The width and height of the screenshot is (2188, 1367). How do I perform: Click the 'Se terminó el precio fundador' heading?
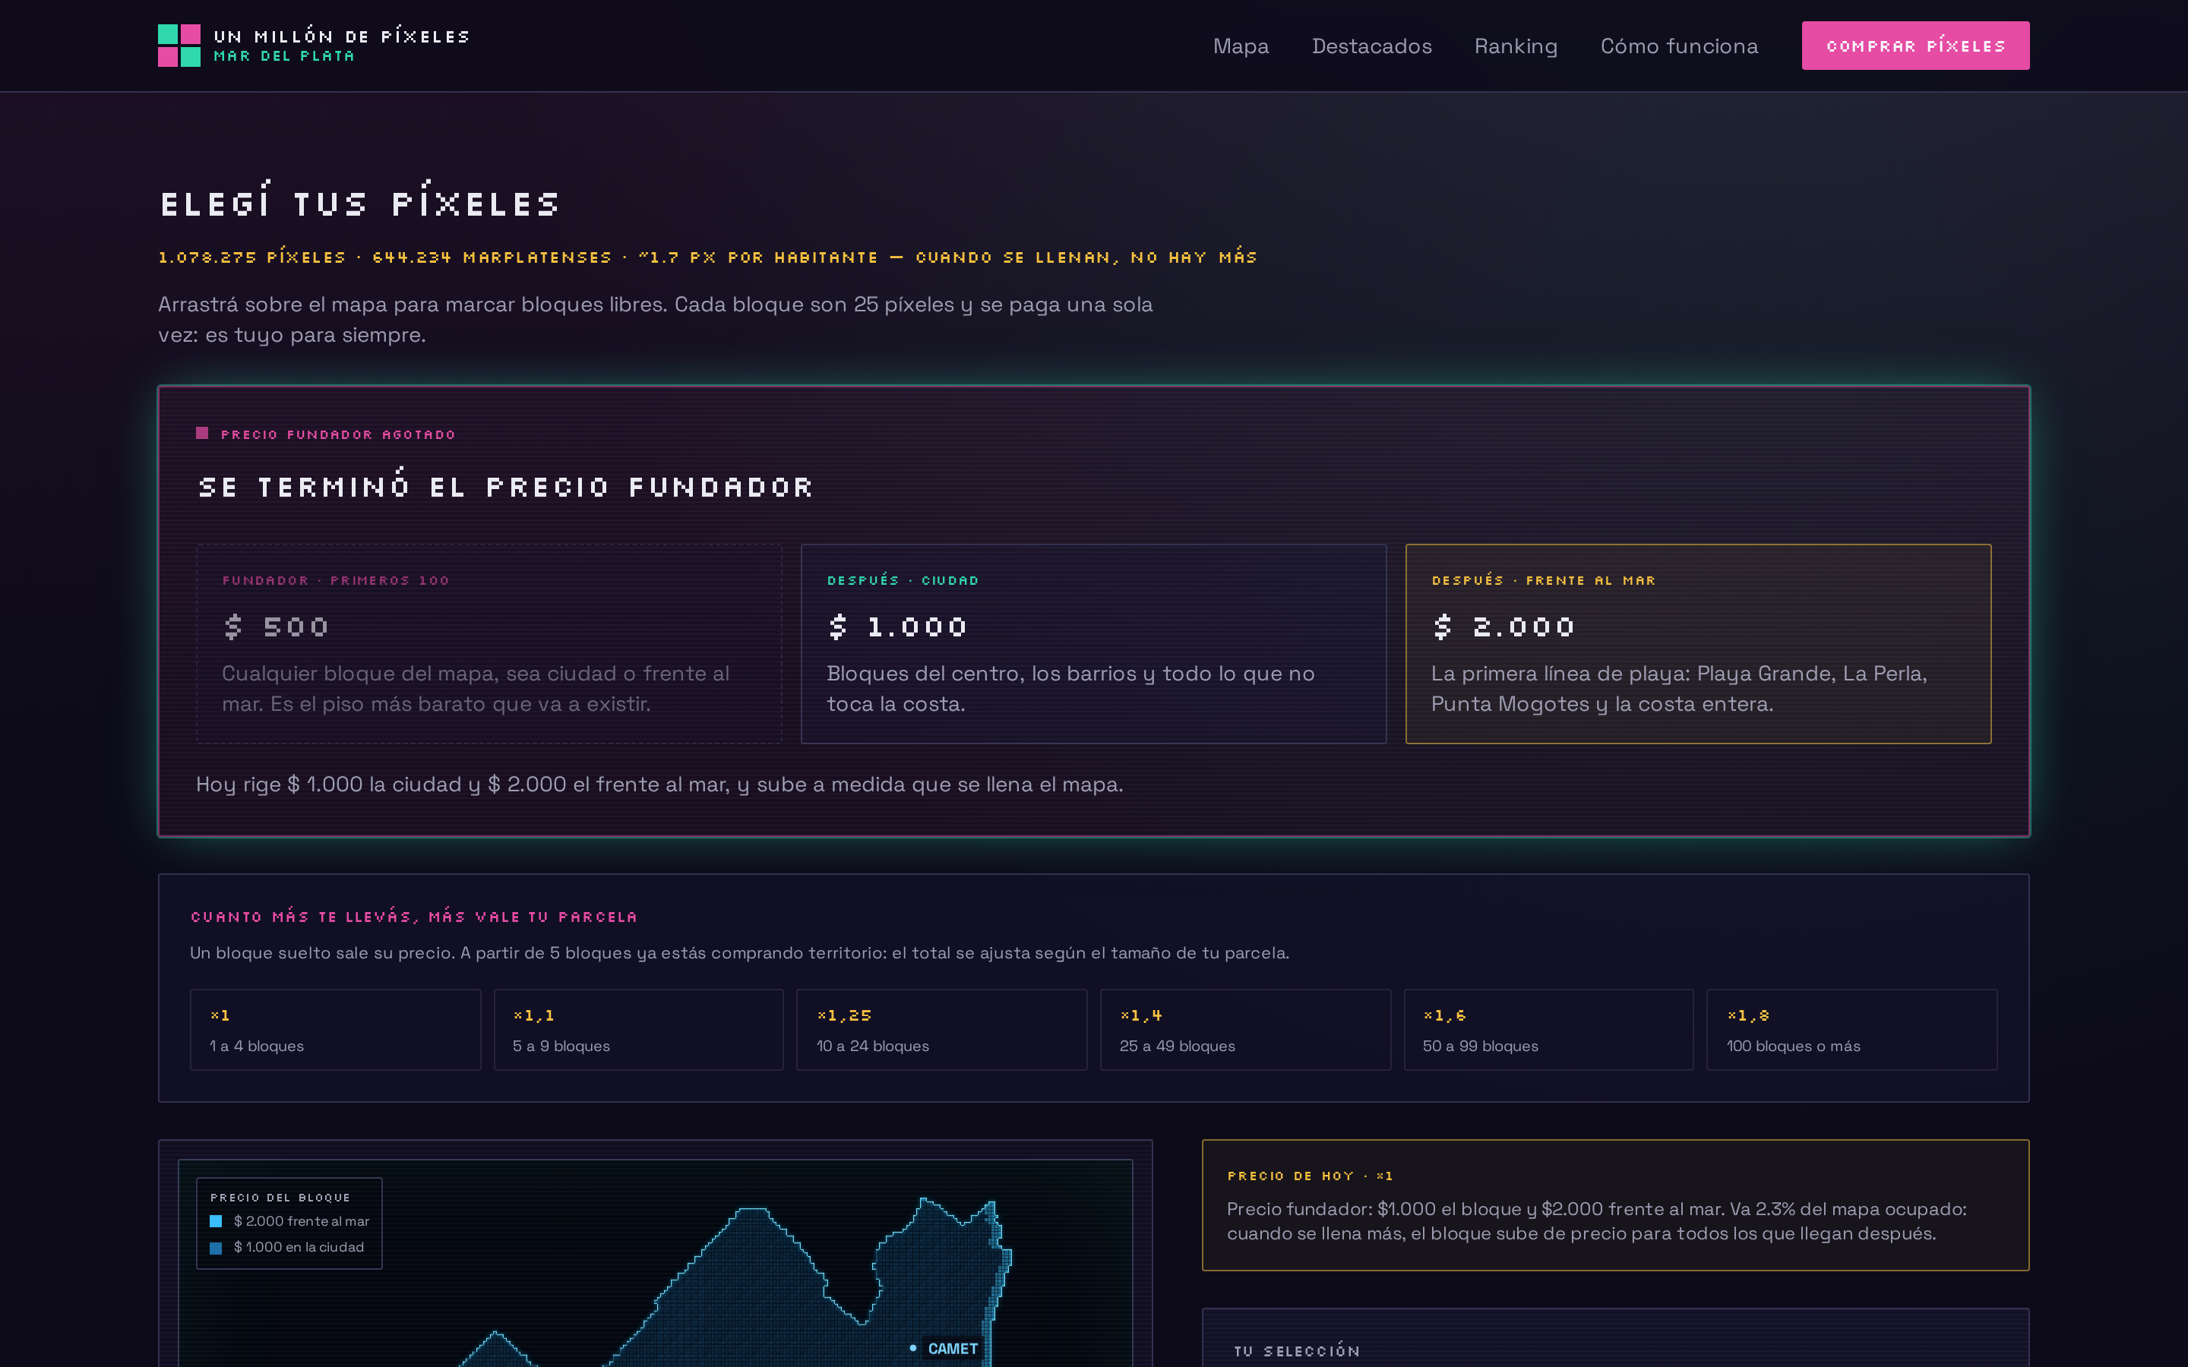pos(505,485)
